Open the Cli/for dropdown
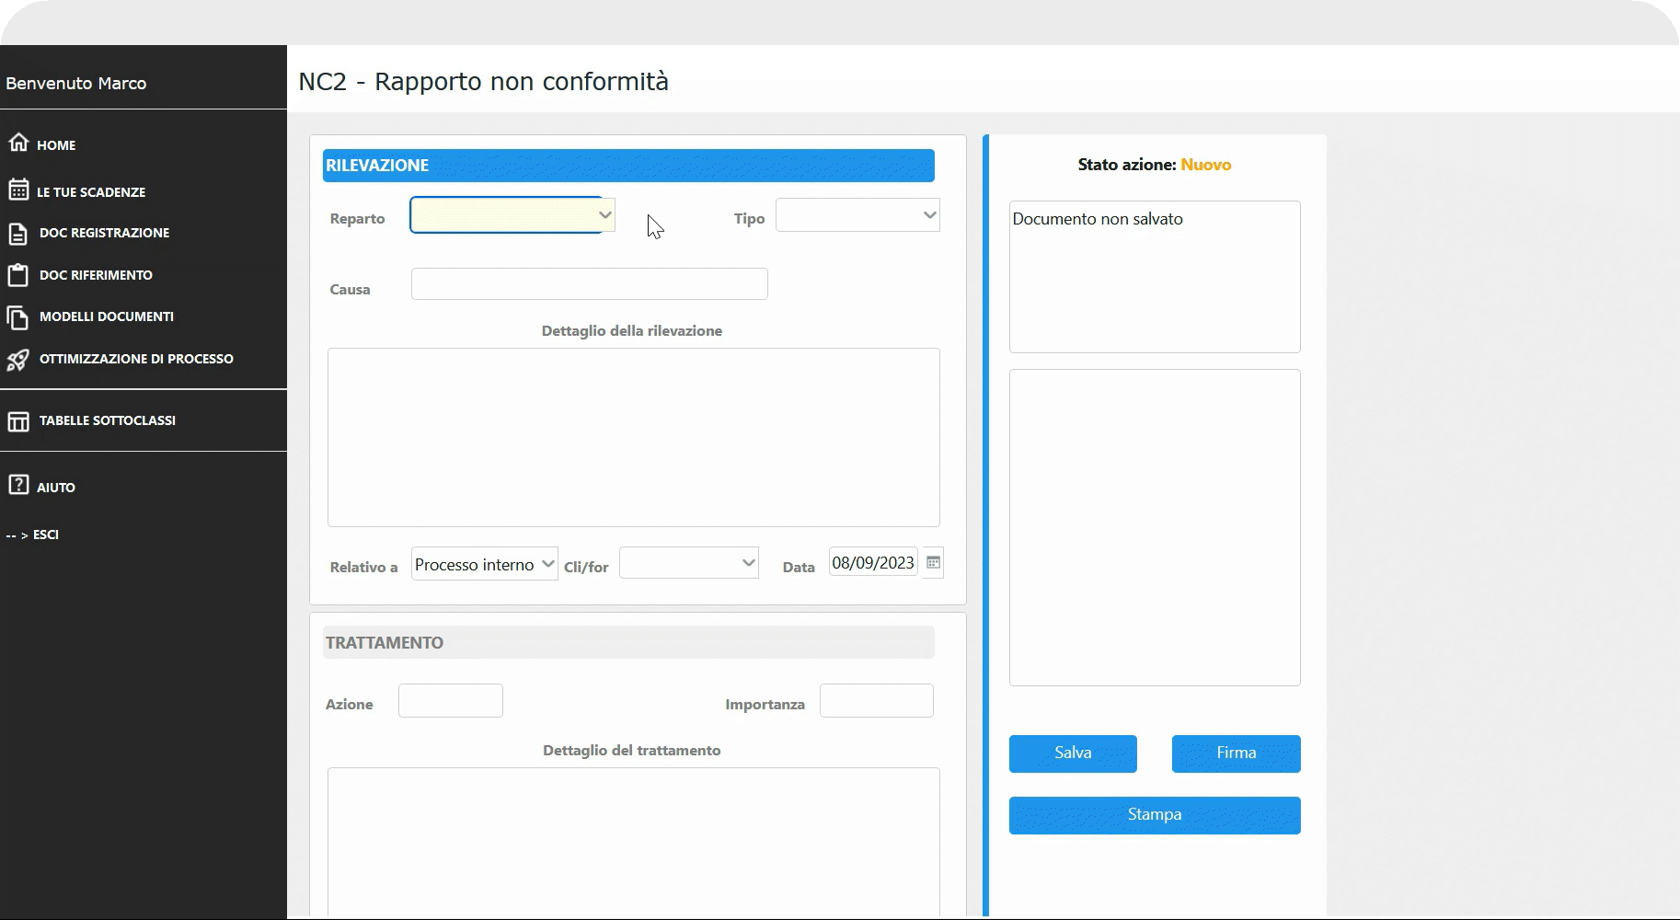This screenshot has width=1680, height=920. tap(688, 563)
